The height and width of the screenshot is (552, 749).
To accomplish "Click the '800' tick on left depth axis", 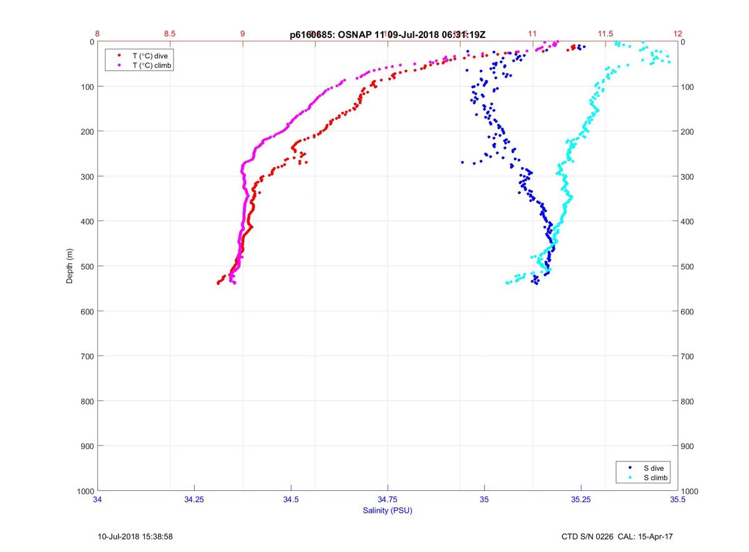I will (87, 401).
